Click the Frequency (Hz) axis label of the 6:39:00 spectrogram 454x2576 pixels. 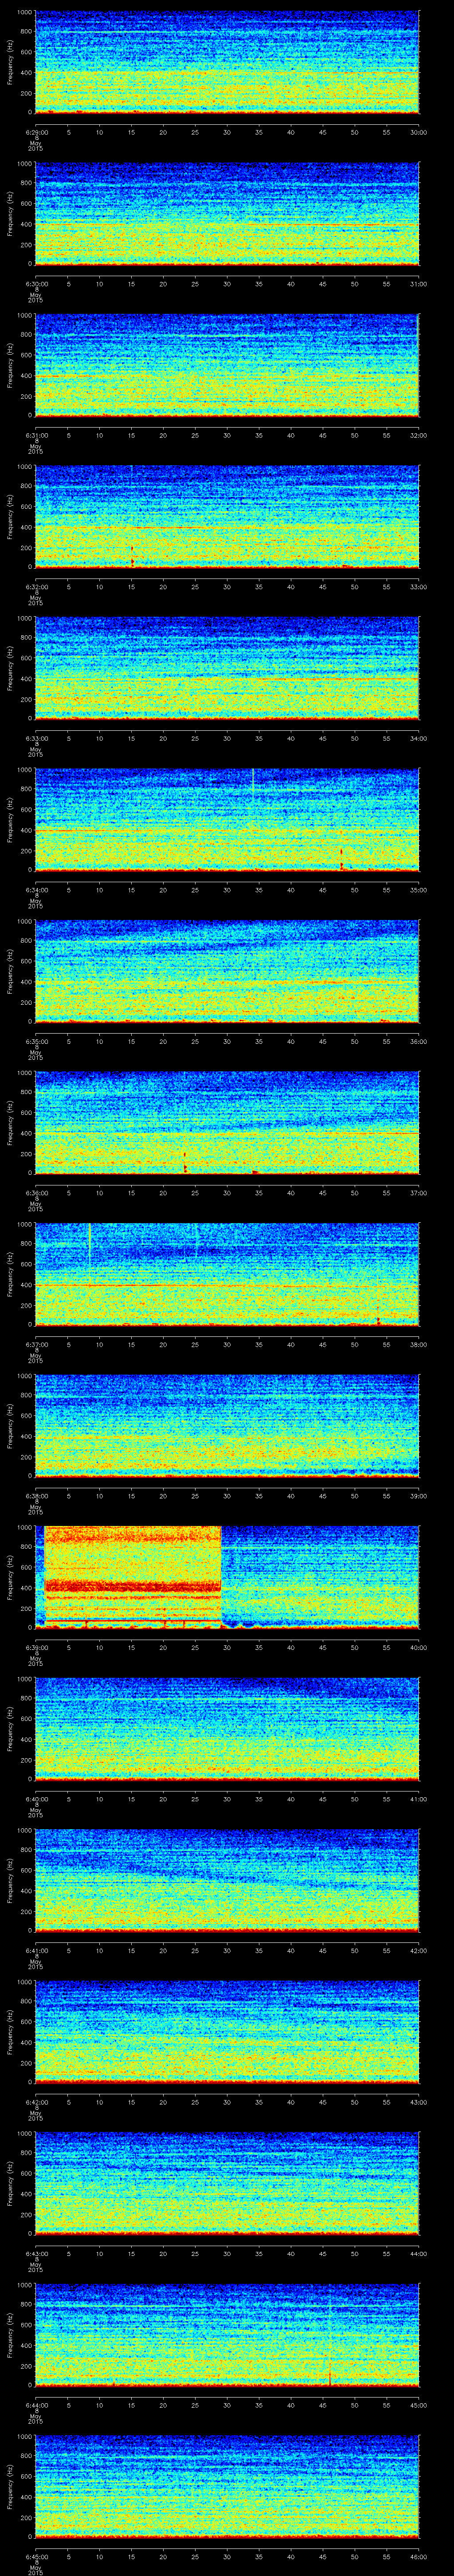pos(10,1577)
